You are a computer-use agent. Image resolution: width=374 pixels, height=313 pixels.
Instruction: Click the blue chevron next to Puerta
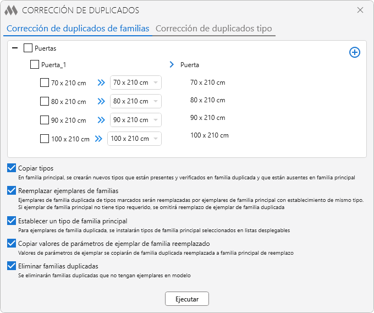(x=172, y=65)
